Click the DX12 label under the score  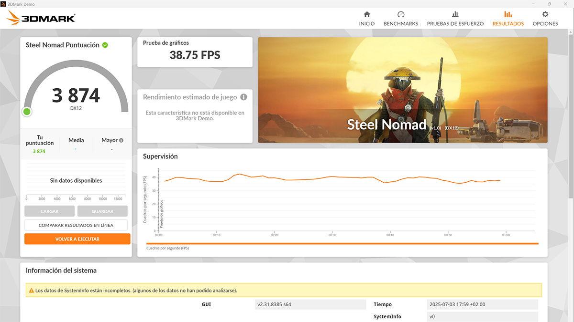(x=76, y=108)
